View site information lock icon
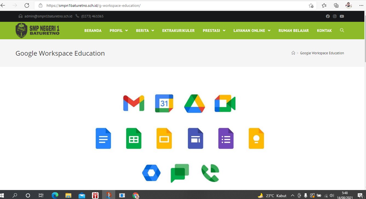This screenshot has height=199, width=366. click(41, 5)
